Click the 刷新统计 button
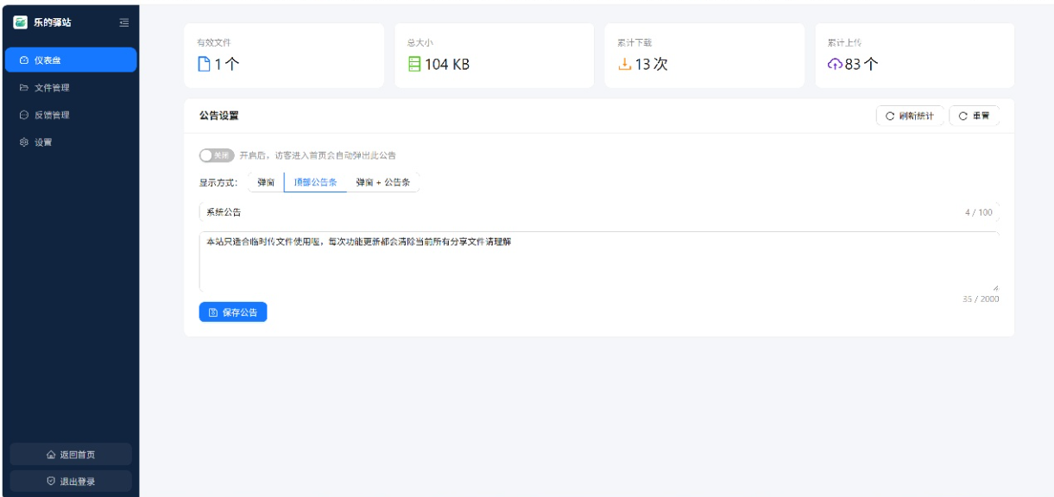This screenshot has height=497, width=1054. (x=910, y=116)
